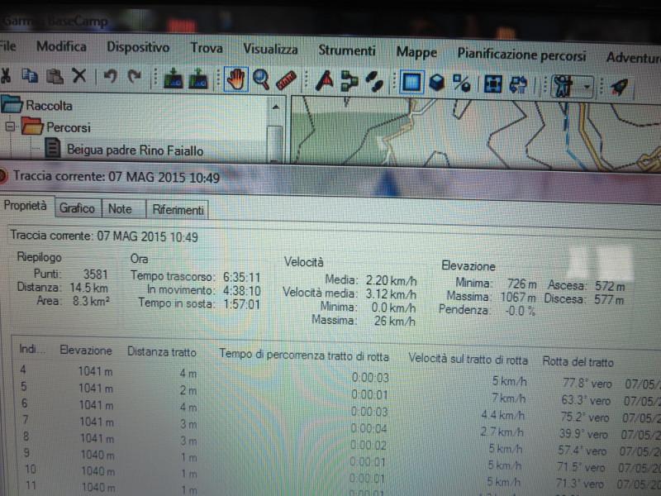
Task: Select the Measure ruler tool
Action: [x=286, y=80]
